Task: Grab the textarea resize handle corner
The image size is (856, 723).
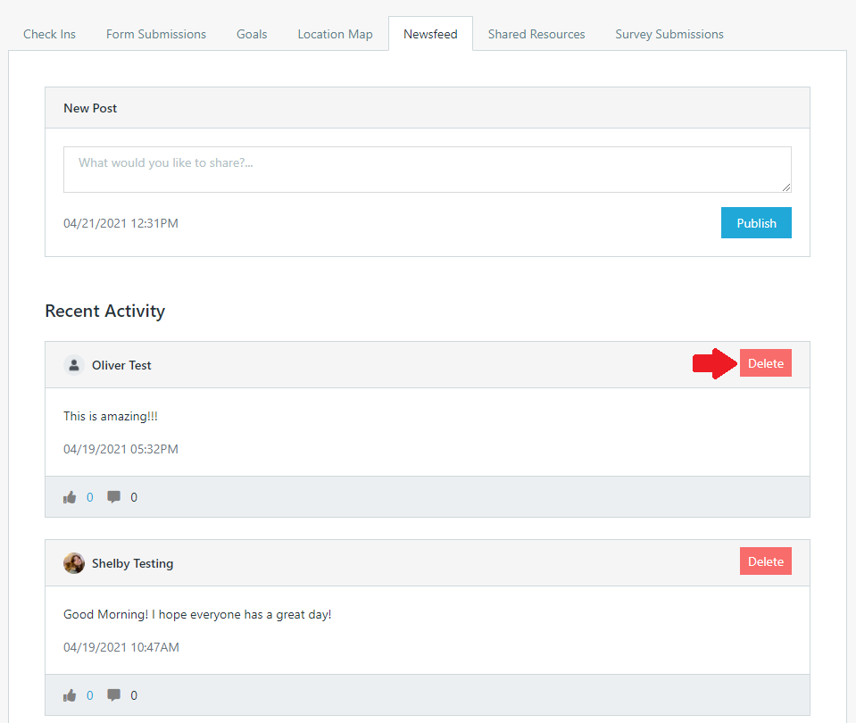Action: point(786,187)
